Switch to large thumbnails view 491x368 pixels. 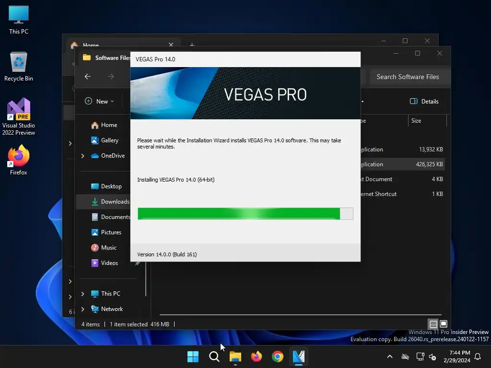[x=444, y=324]
